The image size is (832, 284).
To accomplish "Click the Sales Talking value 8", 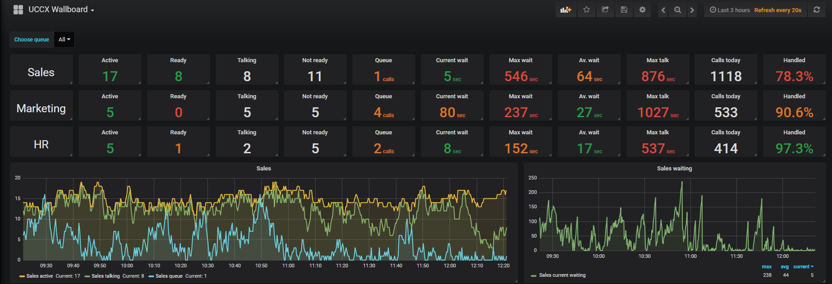I will 247,76.
